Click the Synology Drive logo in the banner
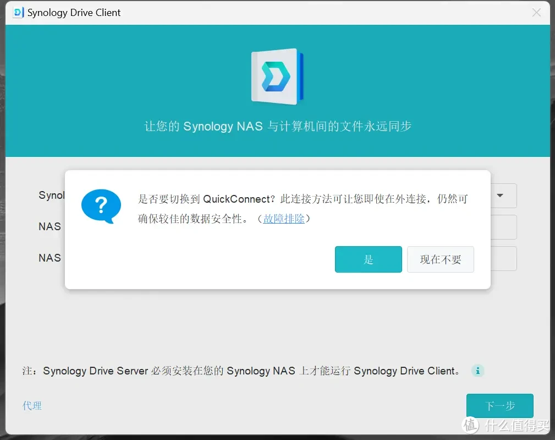555x440 pixels. (x=277, y=76)
